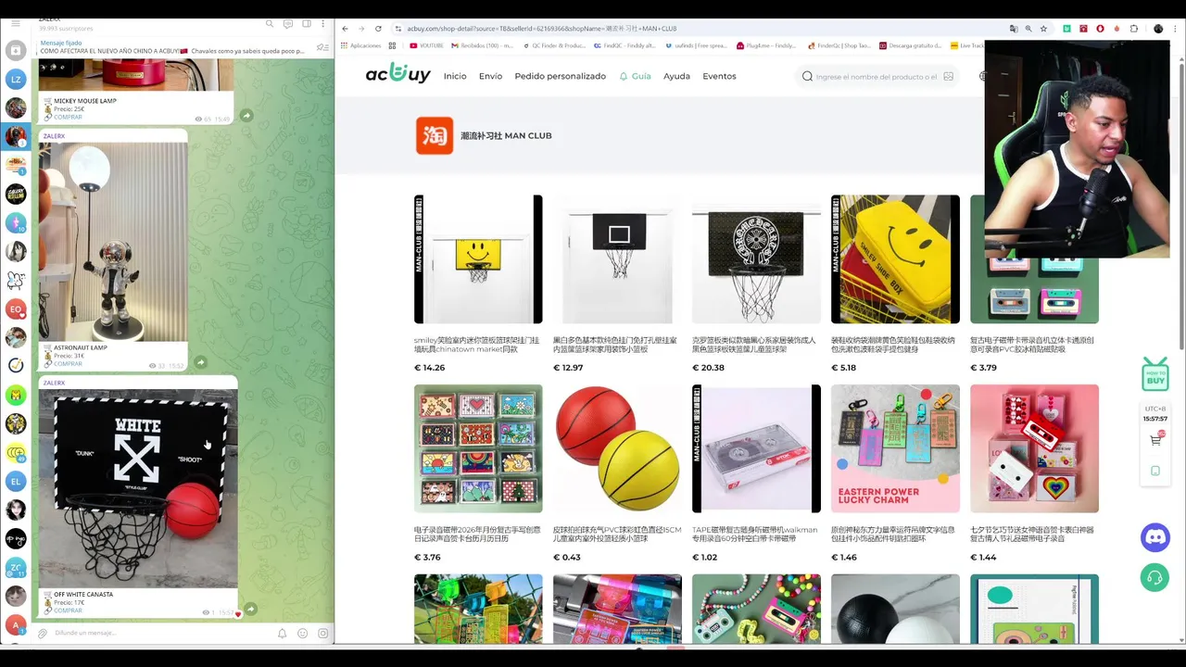Open the archived chats folder icon
Screen dimensions: 1186x667
click(x=16, y=52)
